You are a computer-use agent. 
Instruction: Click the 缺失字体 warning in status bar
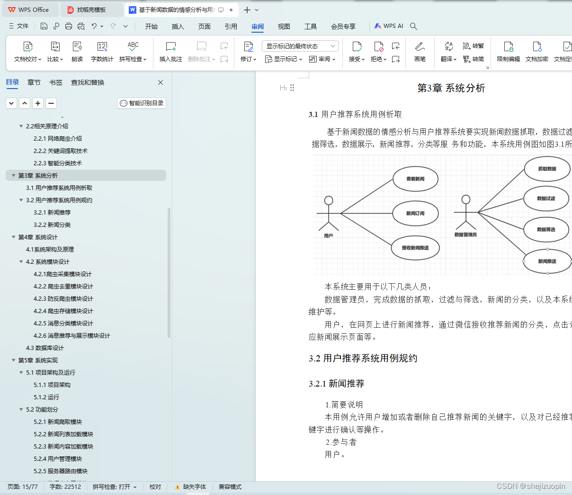click(190, 487)
